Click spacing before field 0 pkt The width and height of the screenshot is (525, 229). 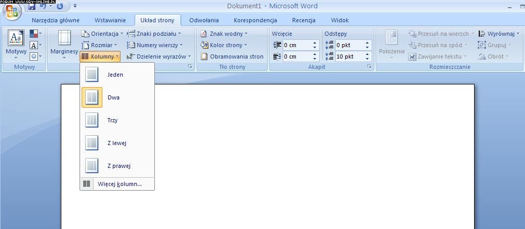coord(350,45)
